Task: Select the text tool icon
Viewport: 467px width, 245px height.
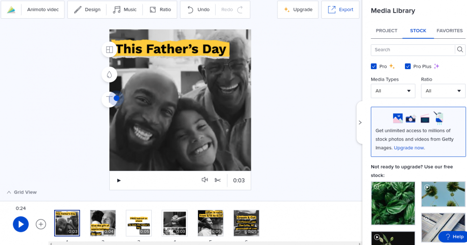Action: coord(110,99)
